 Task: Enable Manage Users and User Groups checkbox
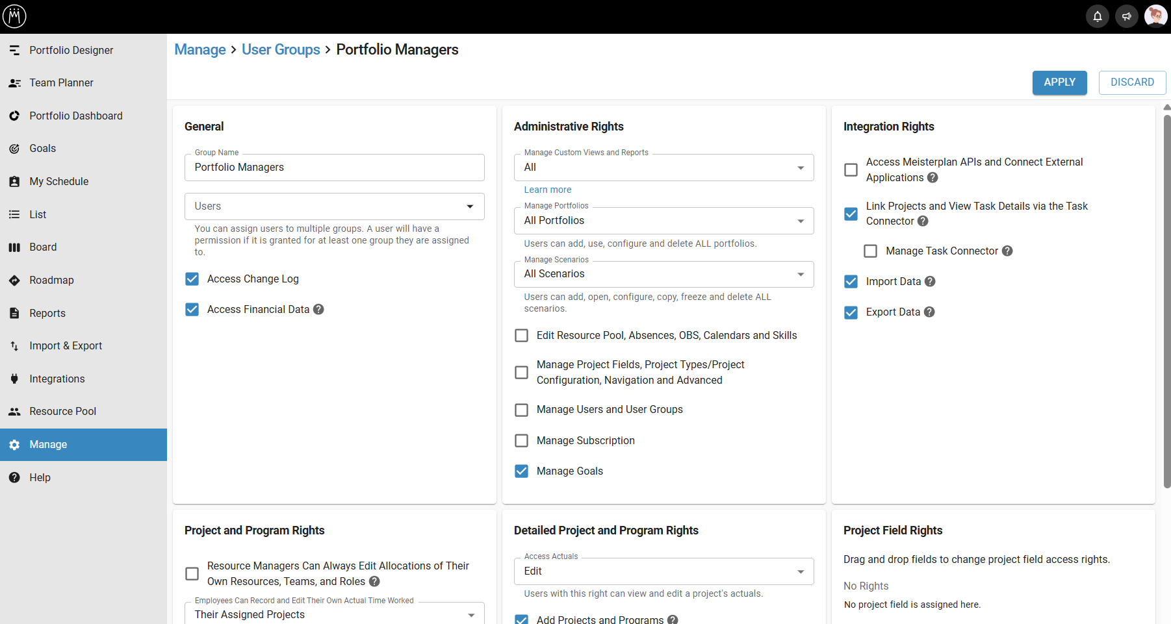pyautogui.click(x=521, y=410)
